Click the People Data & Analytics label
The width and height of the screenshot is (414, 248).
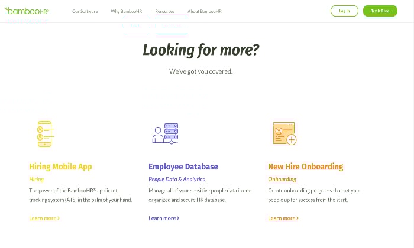click(x=177, y=180)
